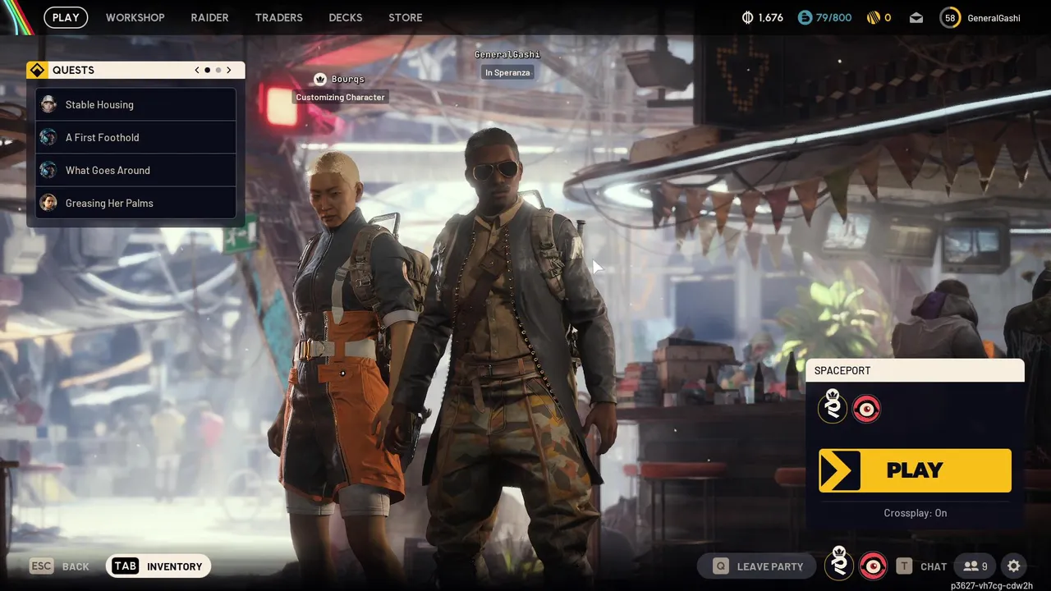
Task: Click the crown icon beside Bourqs
Action: pos(320,79)
